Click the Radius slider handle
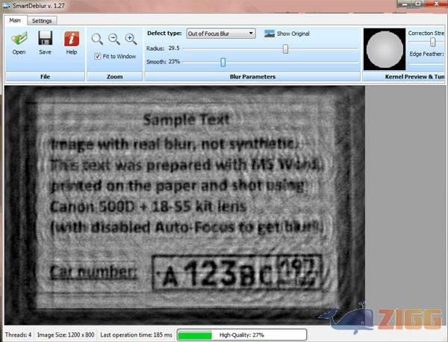Image resolution: width=448 pixels, height=342 pixels. tap(285, 48)
